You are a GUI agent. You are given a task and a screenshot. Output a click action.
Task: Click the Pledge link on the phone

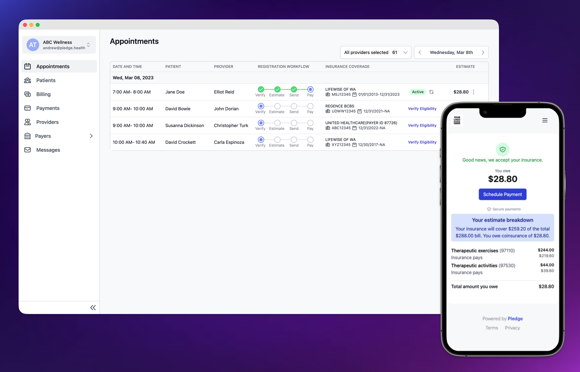click(x=515, y=318)
